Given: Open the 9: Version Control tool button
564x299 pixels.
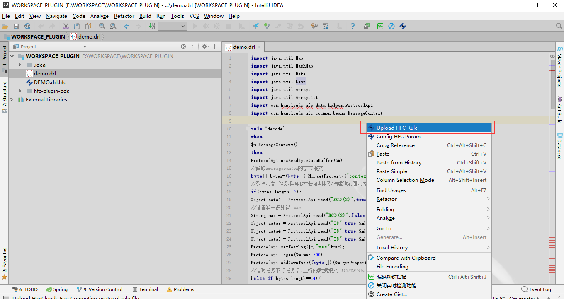Looking at the screenshot, I should pyautogui.click(x=100, y=289).
